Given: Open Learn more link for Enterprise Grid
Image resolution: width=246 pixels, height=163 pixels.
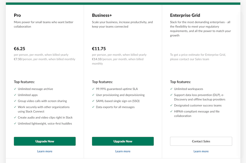Looking at the screenshot, I should pyautogui.click(x=201, y=151).
